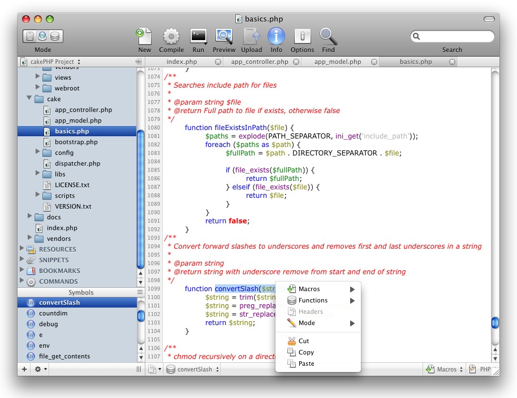
Task: Click the Upload toolbar icon
Action: (252, 36)
